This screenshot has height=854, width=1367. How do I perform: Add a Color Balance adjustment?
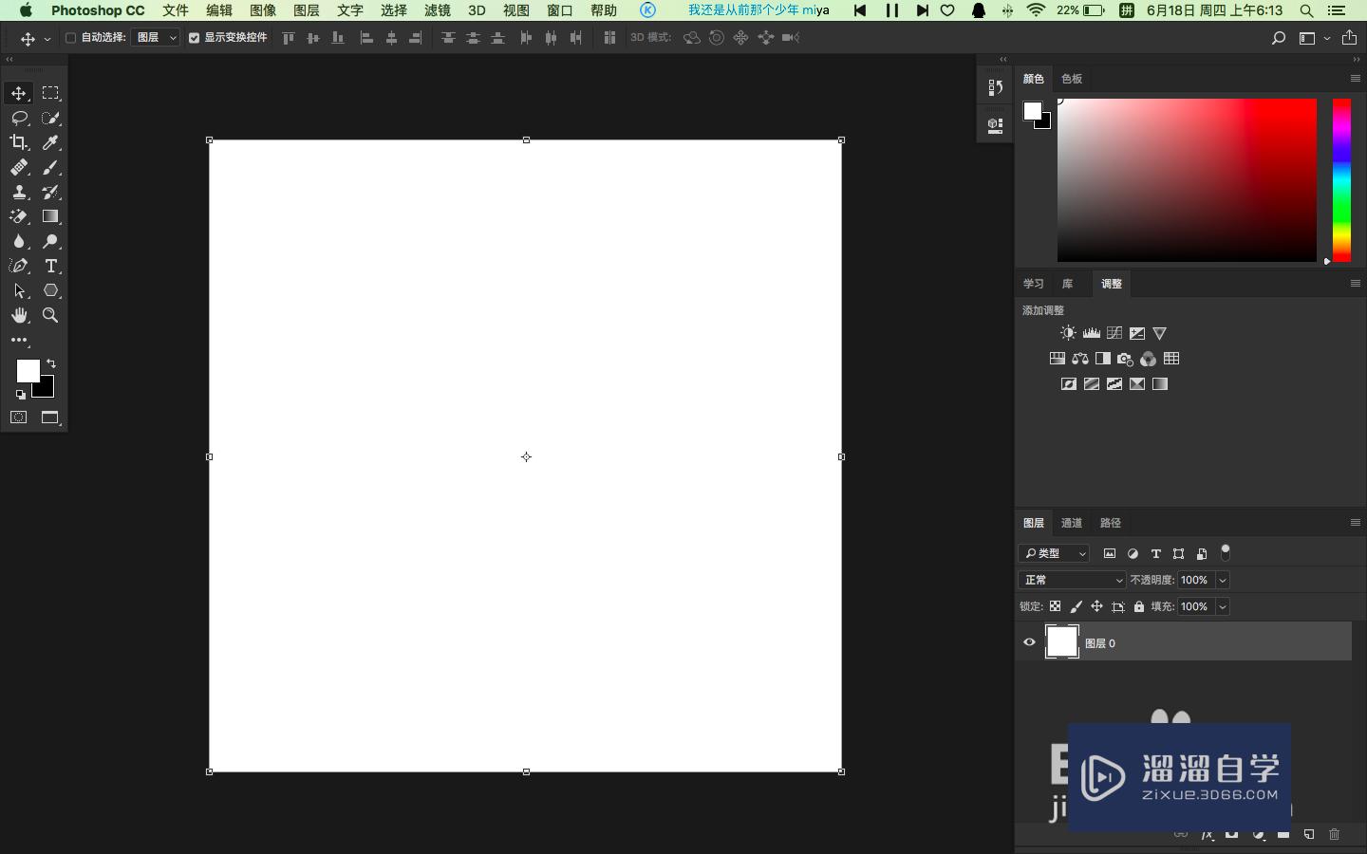(x=1080, y=359)
